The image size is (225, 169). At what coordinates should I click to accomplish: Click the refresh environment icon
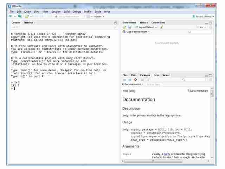211,27
